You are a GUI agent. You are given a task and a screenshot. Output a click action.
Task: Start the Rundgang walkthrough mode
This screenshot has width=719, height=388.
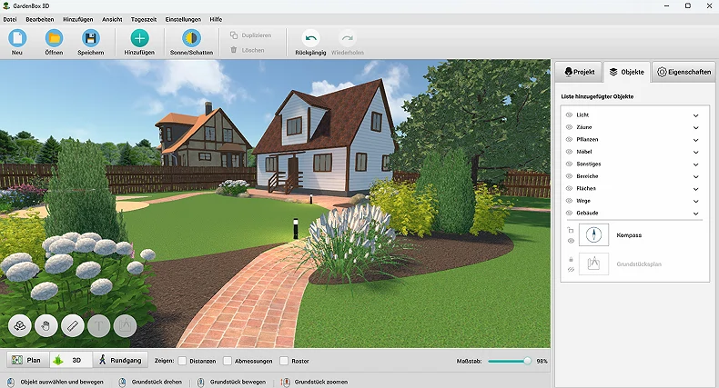point(120,360)
